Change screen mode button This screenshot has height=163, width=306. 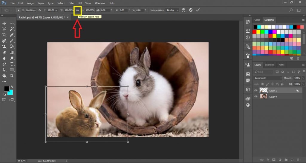tap(12, 100)
